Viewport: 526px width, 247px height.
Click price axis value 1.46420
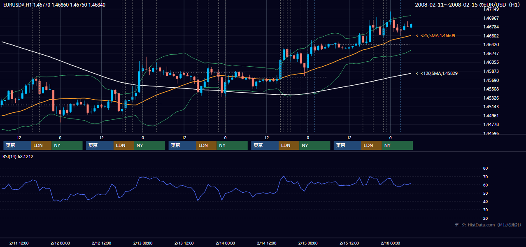pyautogui.click(x=491, y=44)
